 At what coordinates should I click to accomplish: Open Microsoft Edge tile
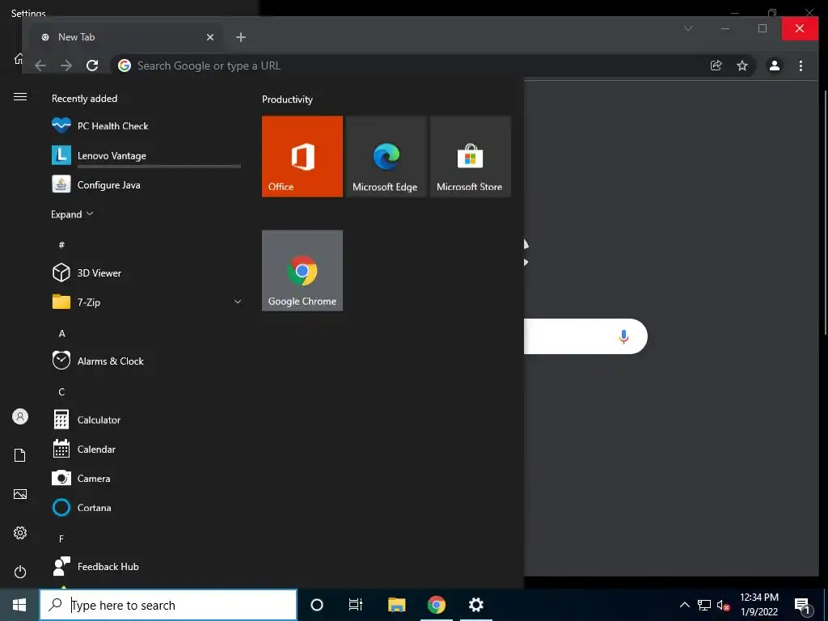386,156
